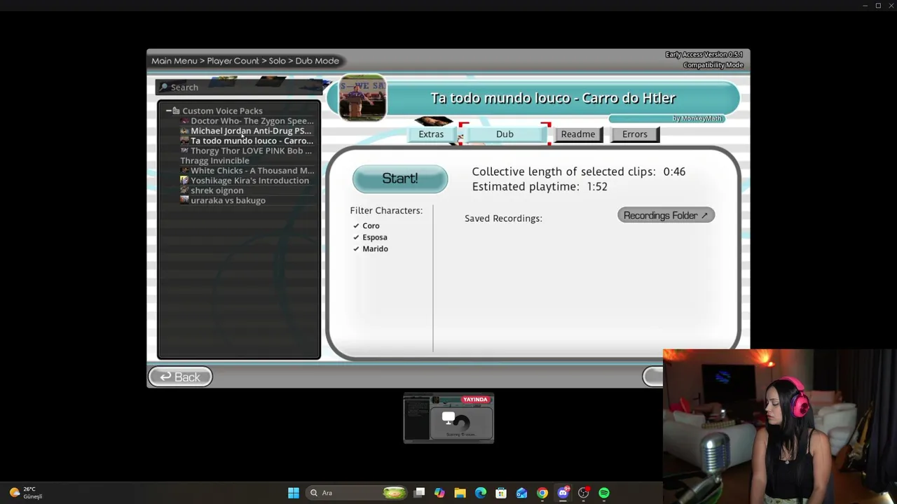Click the Thorgy Thor pack thumbnail icon
897x504 pixels.
coord(184,150)
